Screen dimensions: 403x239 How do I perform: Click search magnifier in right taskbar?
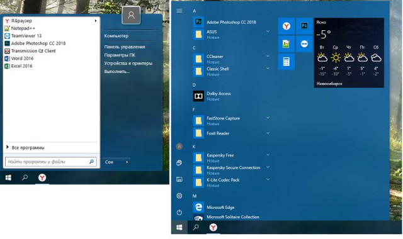[x=196, y=227]
